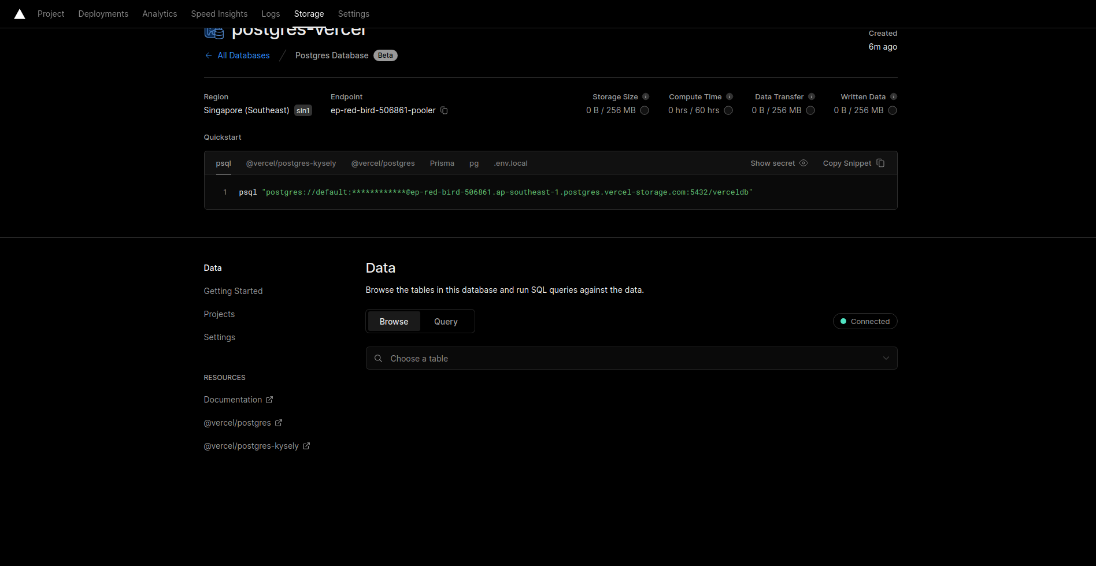The height and width of the screenshot is (566, 1096).
Task: Click external link icon beside Documentation
Action: tap(269, 400)
